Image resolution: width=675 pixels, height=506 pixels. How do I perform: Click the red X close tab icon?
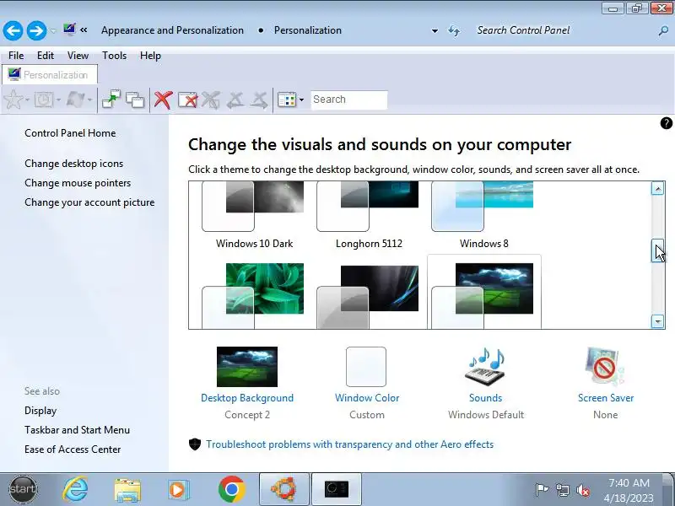click(163, 100)
